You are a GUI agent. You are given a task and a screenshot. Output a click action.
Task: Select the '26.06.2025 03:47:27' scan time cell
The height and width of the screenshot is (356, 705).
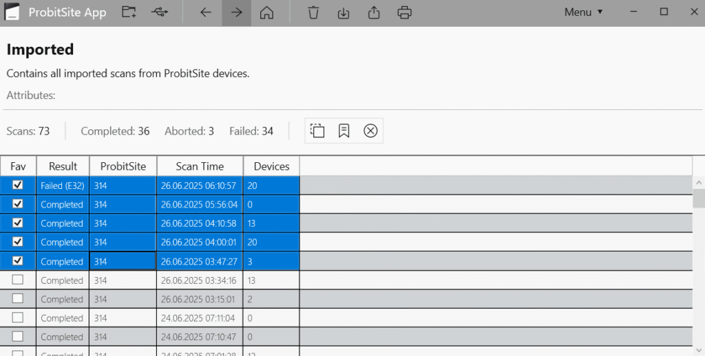click(200, 261)
